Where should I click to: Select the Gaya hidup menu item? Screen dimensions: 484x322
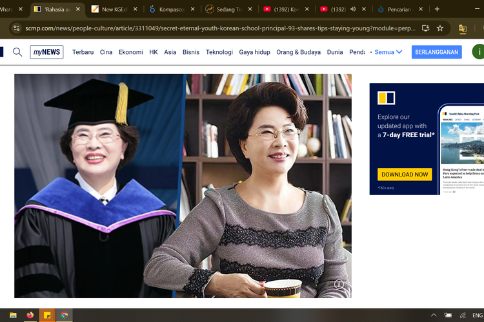(254, 52)
